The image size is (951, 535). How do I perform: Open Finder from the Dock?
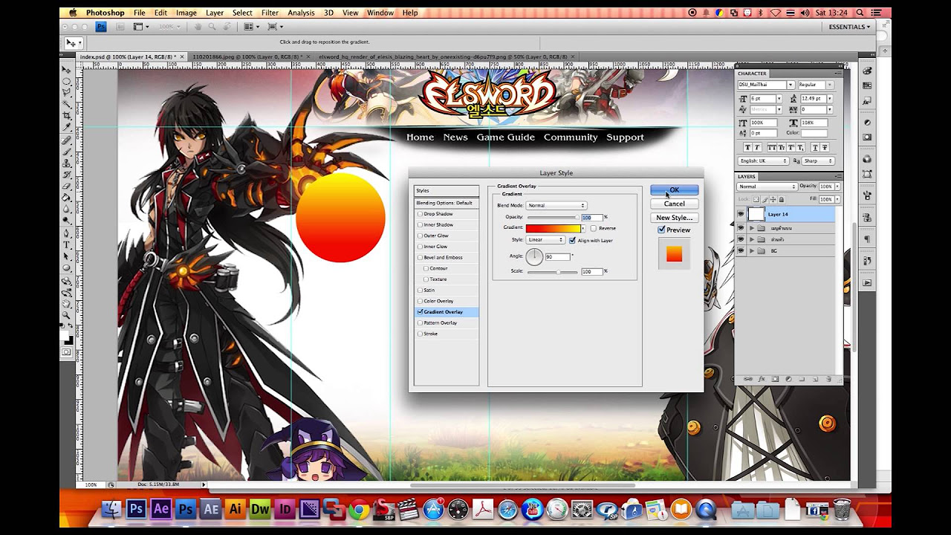pyautogui.click(x=111, y=509)
